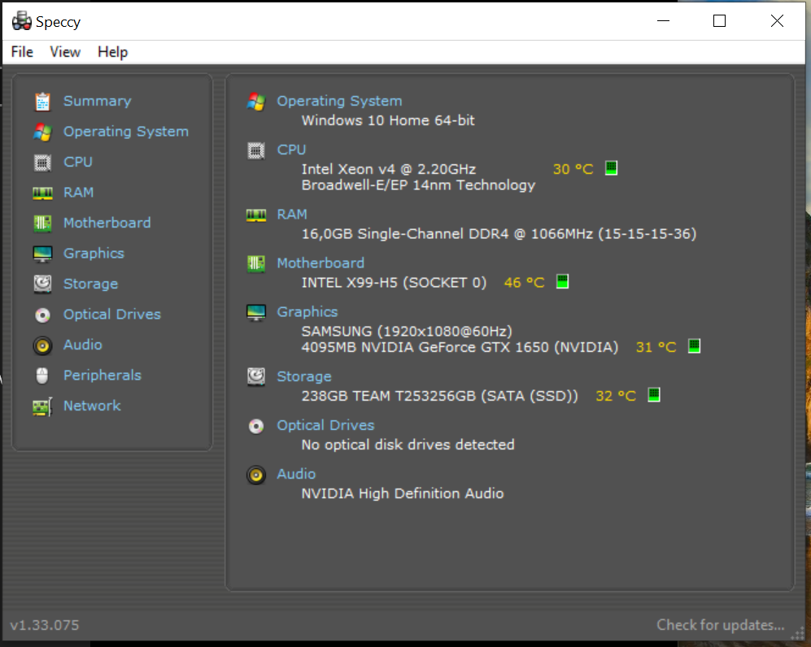Open the Graphics heading in summary pane
Screen dimensions: 811x647
click(307, 311)
